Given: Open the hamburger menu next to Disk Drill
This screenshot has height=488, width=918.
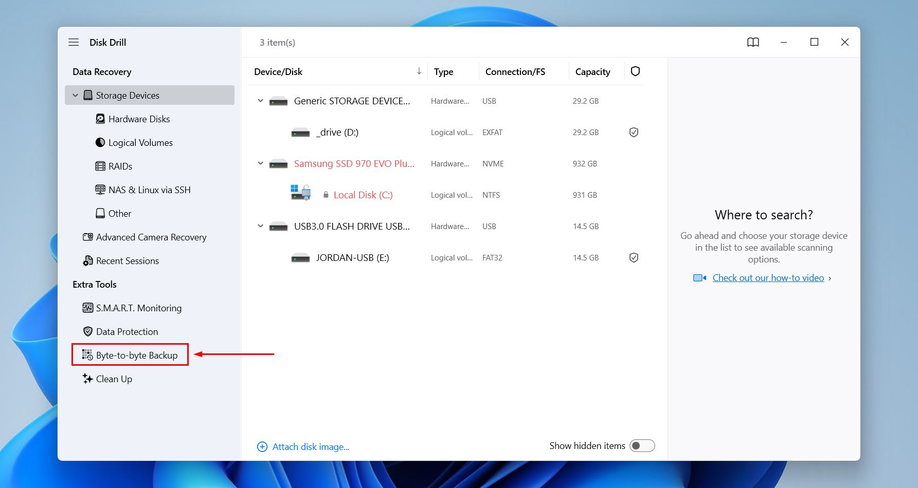Looking at the screenshot, I should pos(74,42).
